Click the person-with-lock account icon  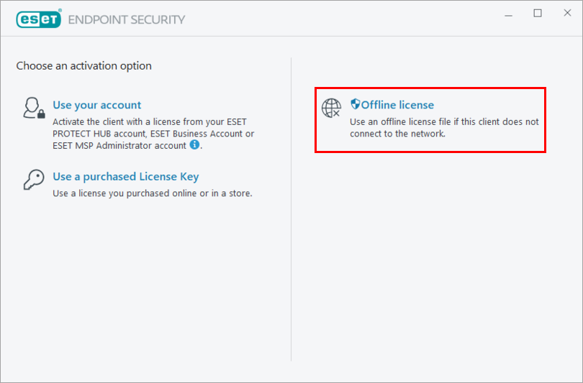[x=34, y=108]
